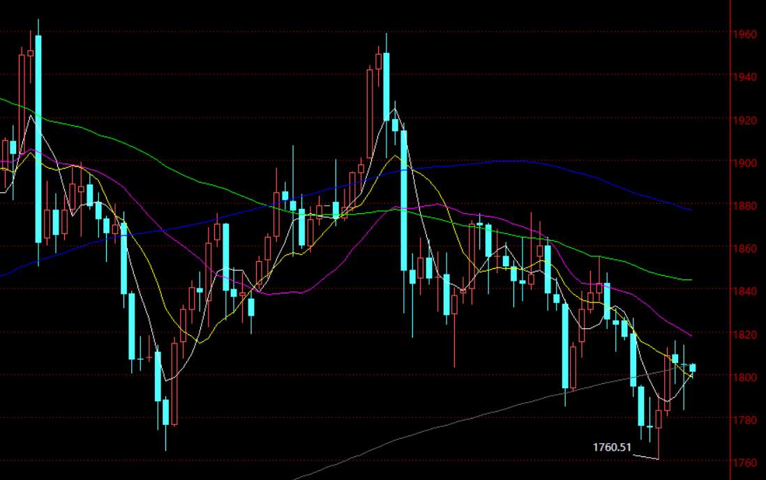The image size is (766, 480).
Task: Click the 1920 price axis label
Action: [745, 120]
